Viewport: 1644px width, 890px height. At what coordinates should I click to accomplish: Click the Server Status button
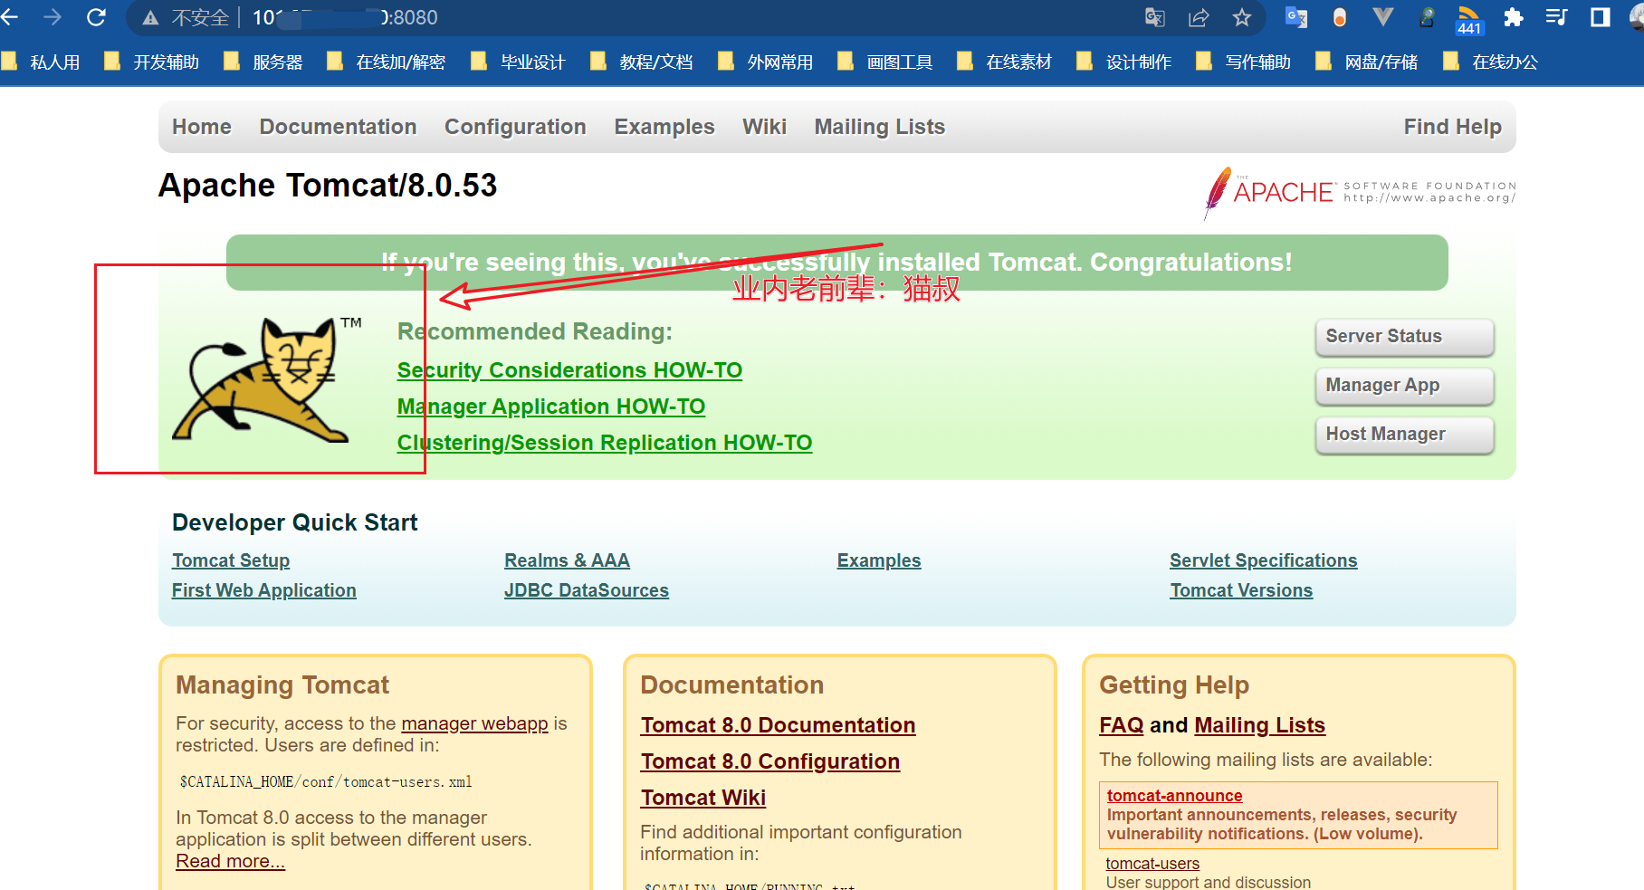tap(1404, 337)
